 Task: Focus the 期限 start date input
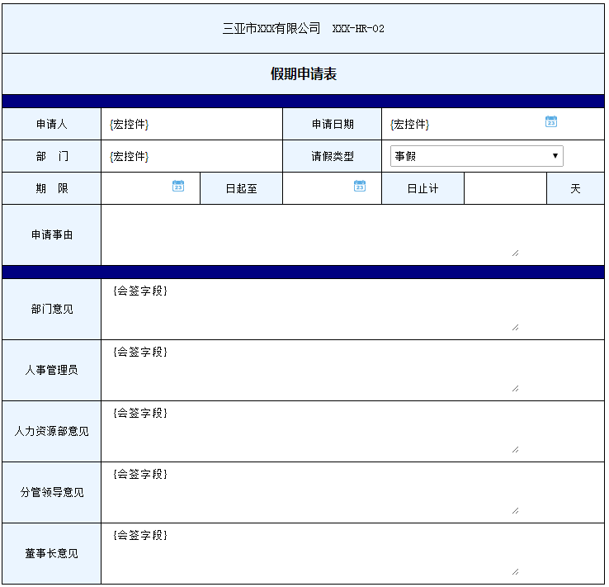[x=136, y=188]
